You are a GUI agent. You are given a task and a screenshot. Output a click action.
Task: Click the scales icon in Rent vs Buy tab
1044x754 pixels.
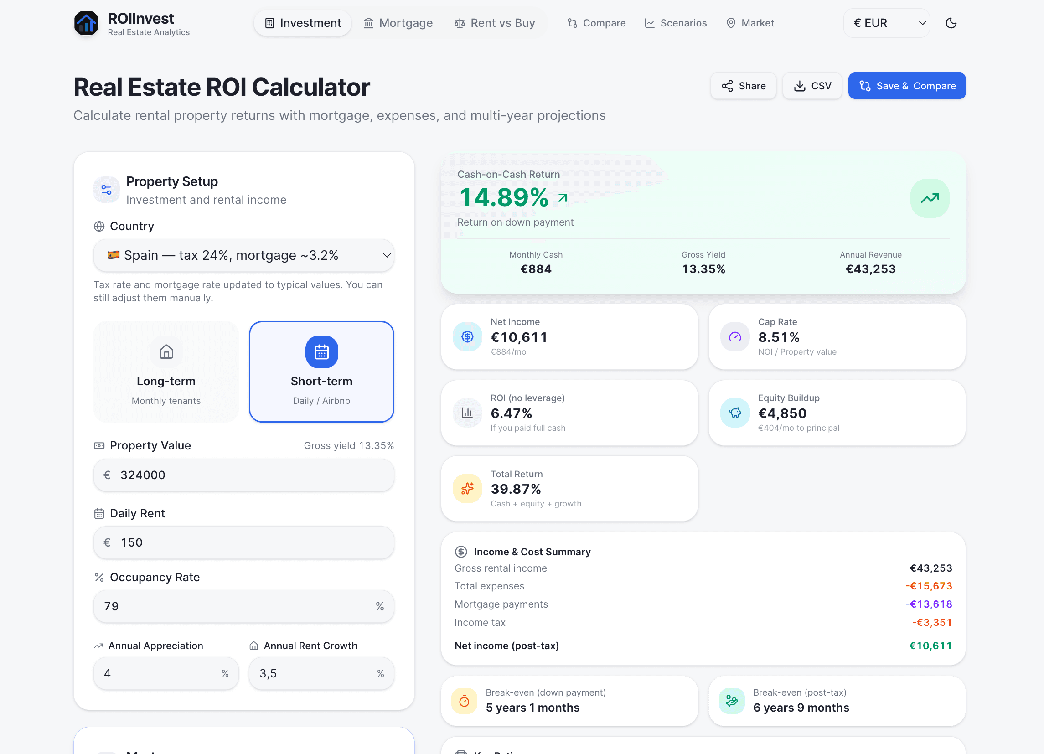tap(460, 23)
